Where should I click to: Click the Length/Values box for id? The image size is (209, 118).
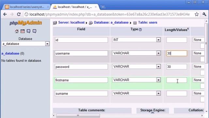click(x=177, y=40)
